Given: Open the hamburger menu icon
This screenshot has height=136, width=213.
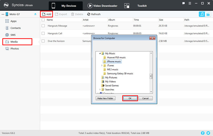Looking at the screenshot, I should point(190,3).
